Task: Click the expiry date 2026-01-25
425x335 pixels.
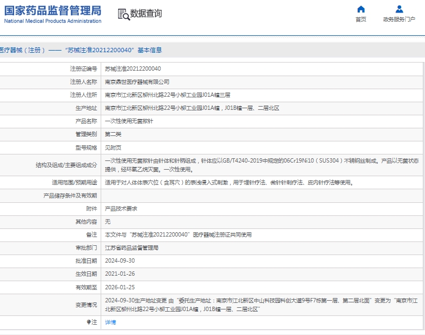Action: (120, 287)
